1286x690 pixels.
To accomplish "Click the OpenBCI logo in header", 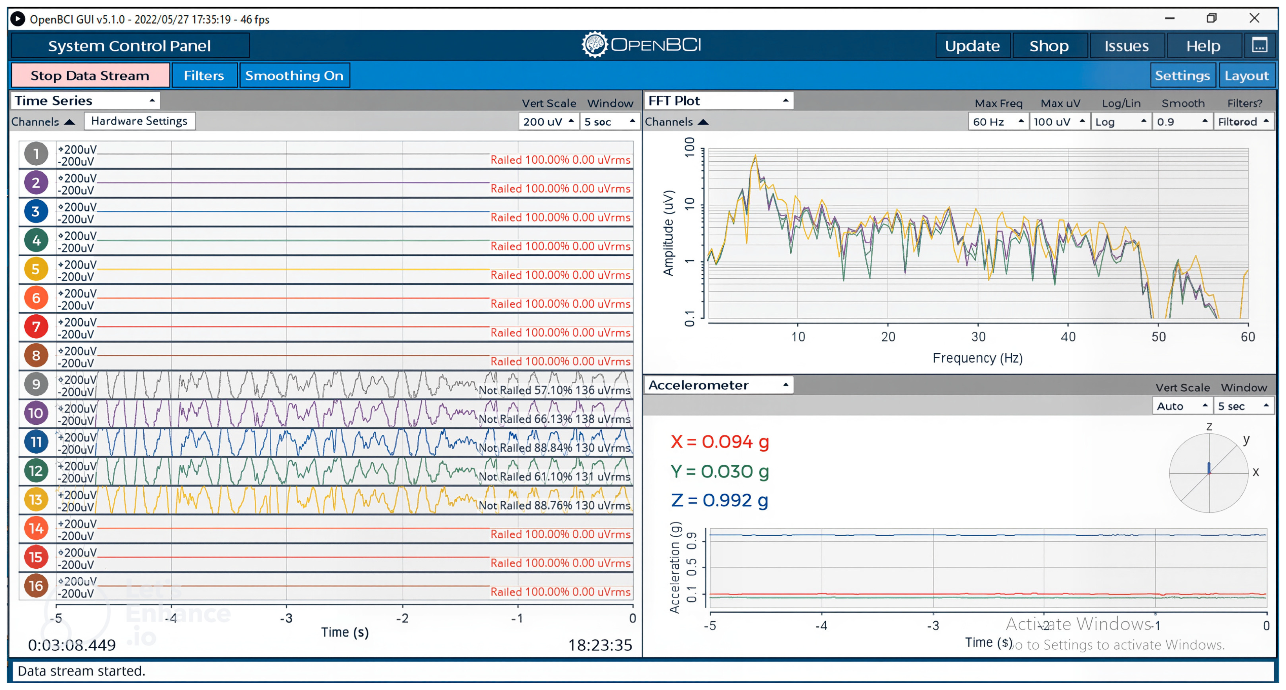I will pos(642,45).
